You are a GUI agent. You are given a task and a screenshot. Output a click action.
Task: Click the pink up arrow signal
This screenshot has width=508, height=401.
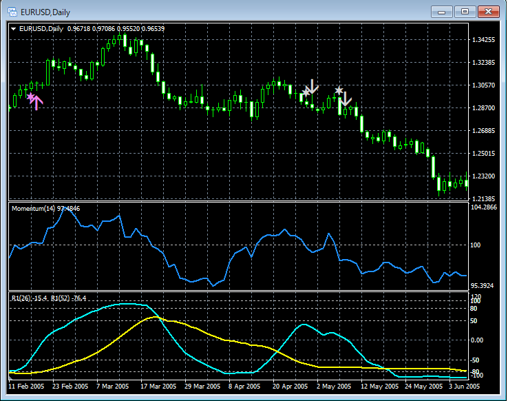click(x=36, y=103)
